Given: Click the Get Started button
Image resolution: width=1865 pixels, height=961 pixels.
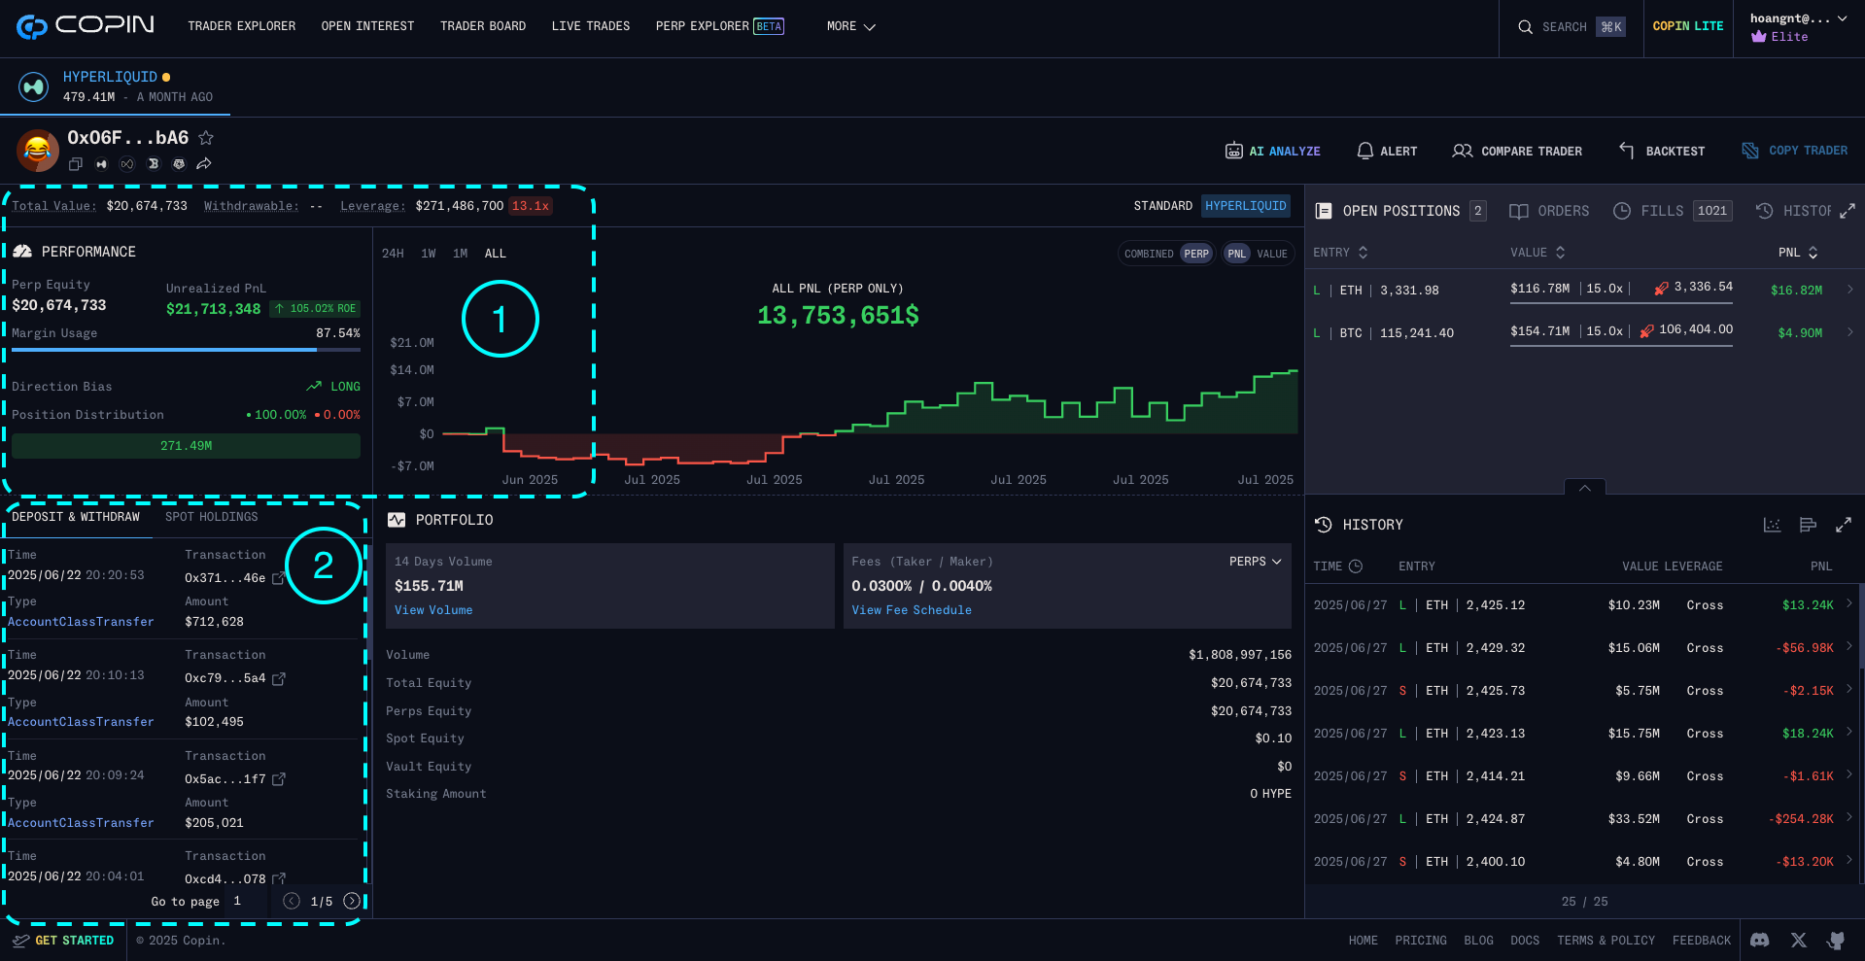Looking at the screenshot, I should (63, 941).
